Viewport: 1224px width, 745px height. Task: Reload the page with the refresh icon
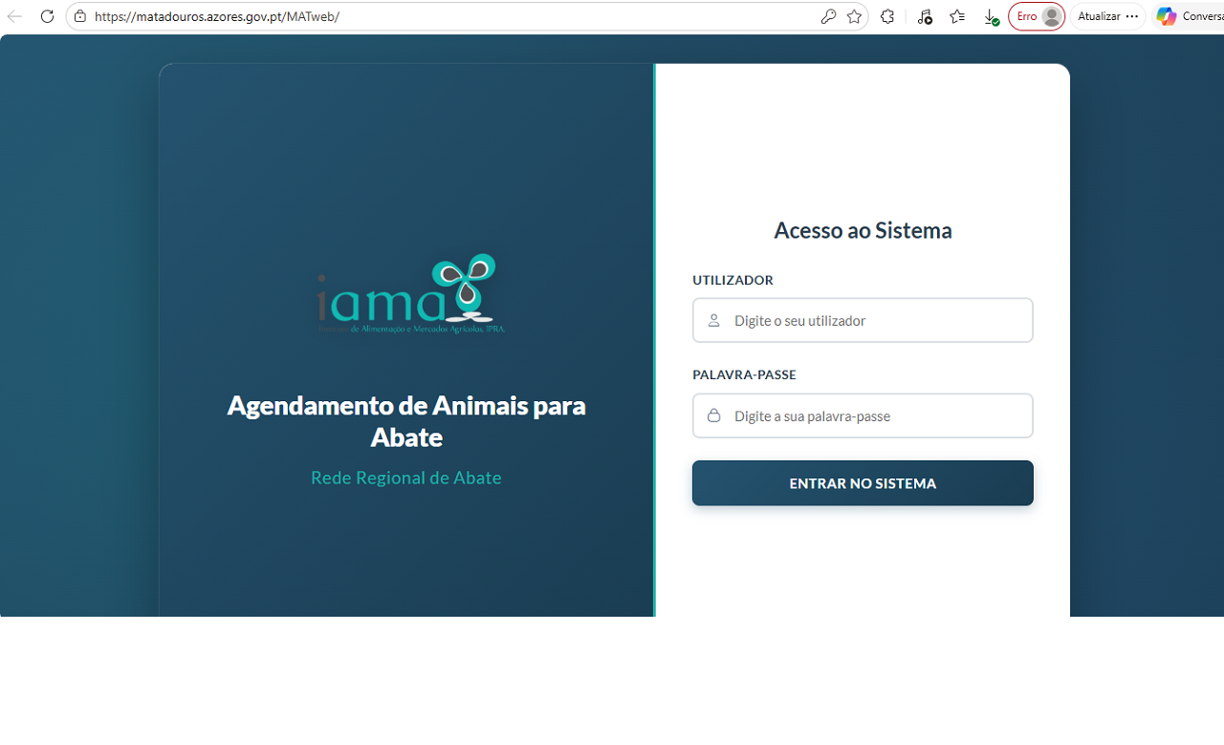tap(47, 16)
